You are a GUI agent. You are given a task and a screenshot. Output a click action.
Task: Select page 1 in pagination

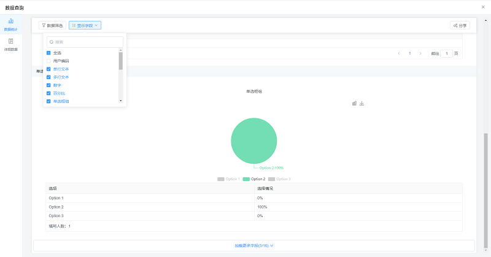(x=409, y=53)
